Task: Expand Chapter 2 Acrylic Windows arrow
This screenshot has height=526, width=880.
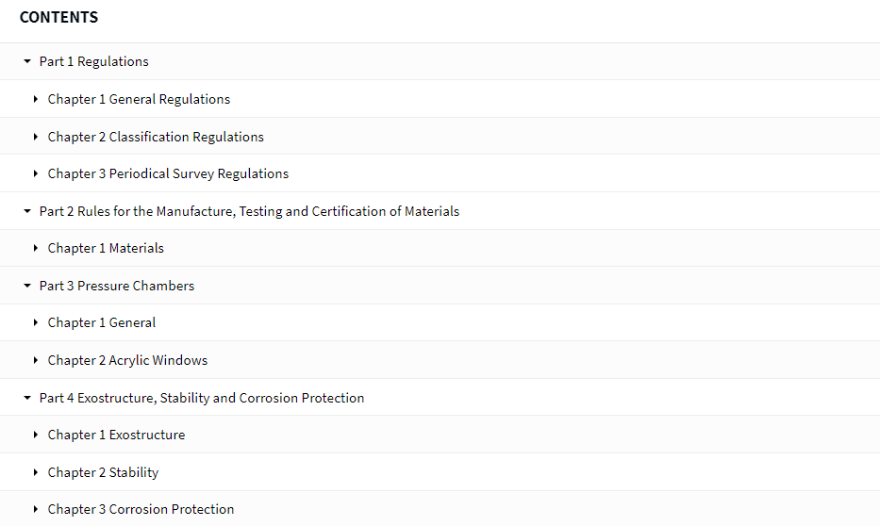Action: coord(36,360)
